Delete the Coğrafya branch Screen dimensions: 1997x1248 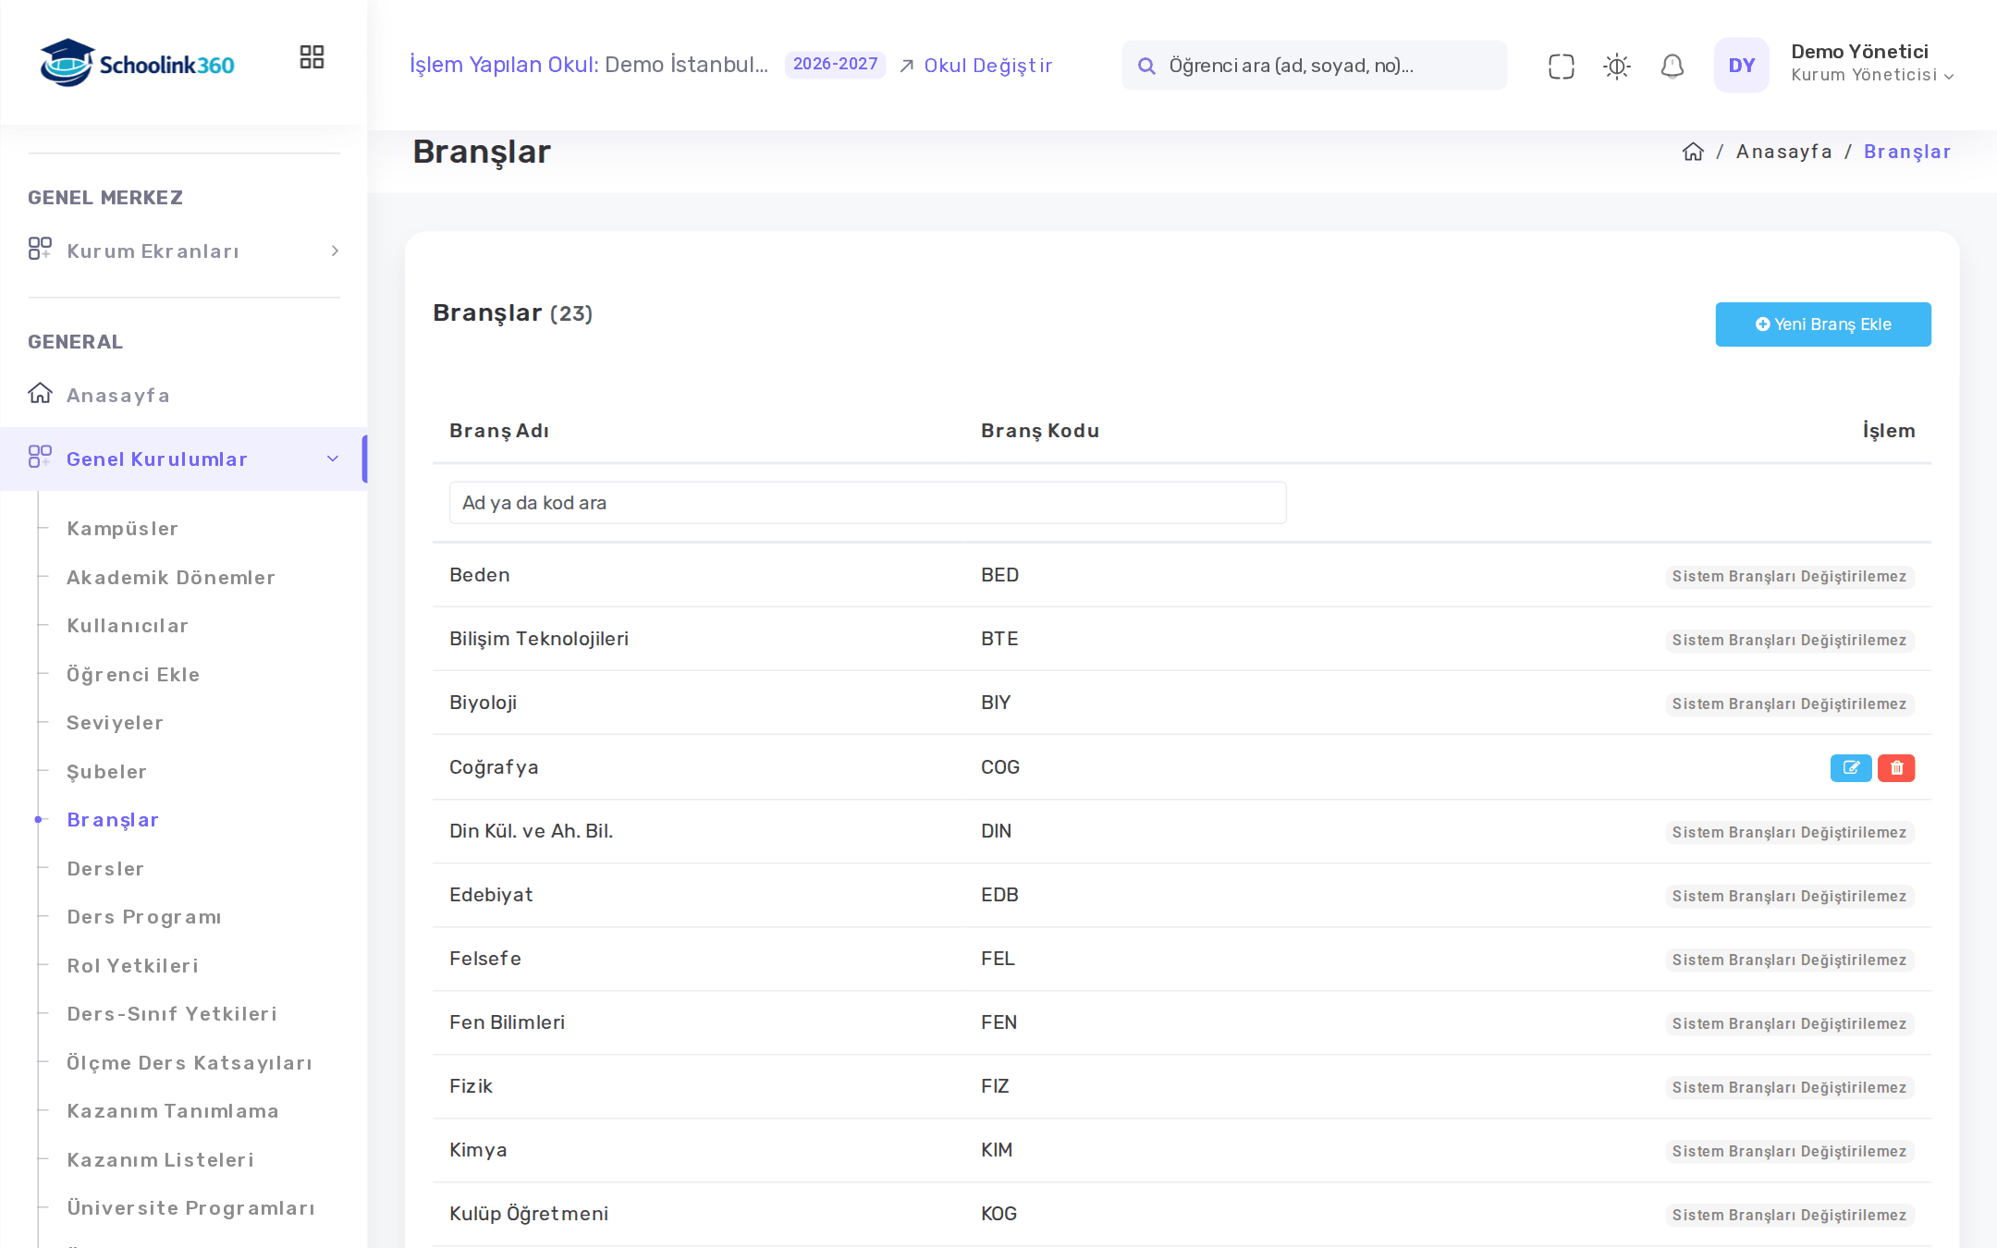[x=1896, y=767]
